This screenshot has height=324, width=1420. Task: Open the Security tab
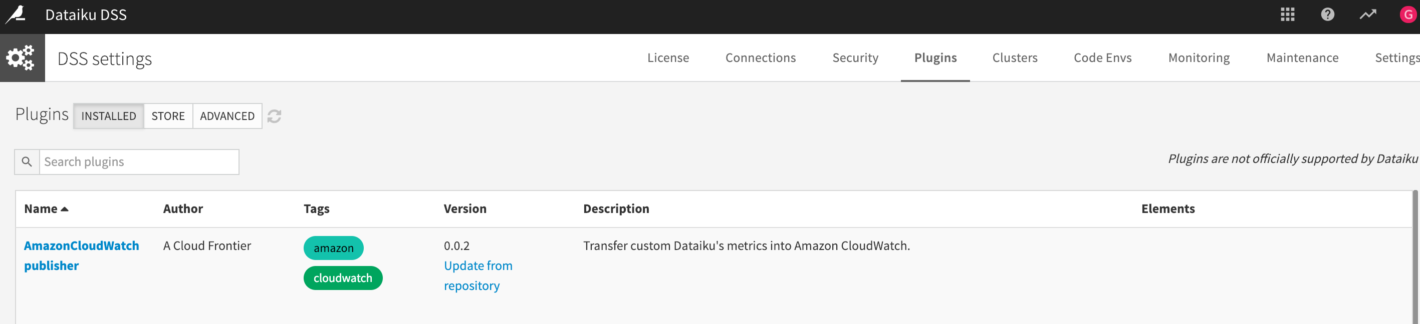click(855, 58)
